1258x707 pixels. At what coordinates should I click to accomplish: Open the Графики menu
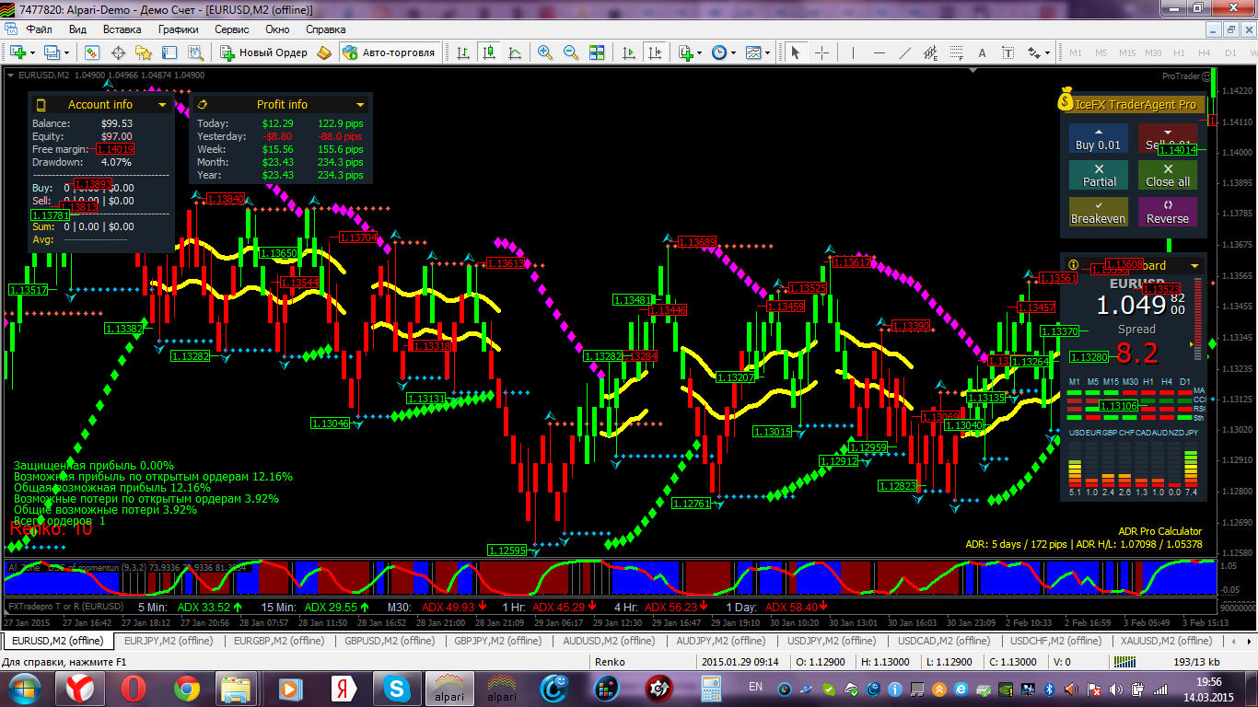tap(178, 29)
